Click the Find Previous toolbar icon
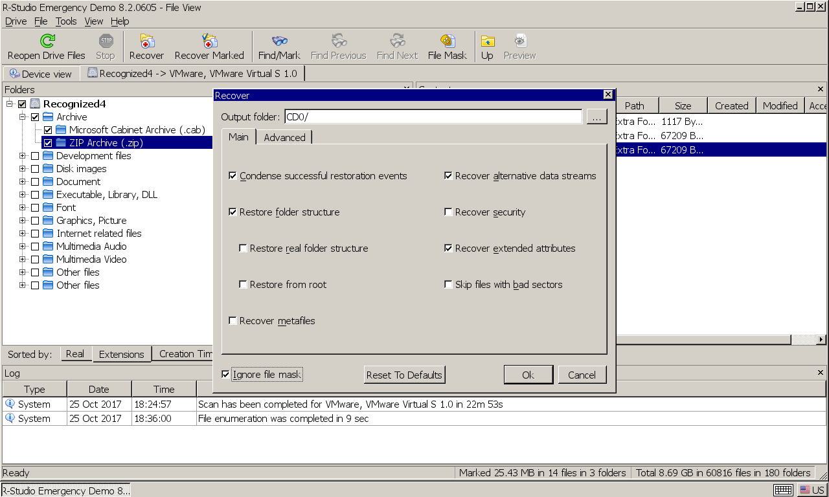 (338, 41)
